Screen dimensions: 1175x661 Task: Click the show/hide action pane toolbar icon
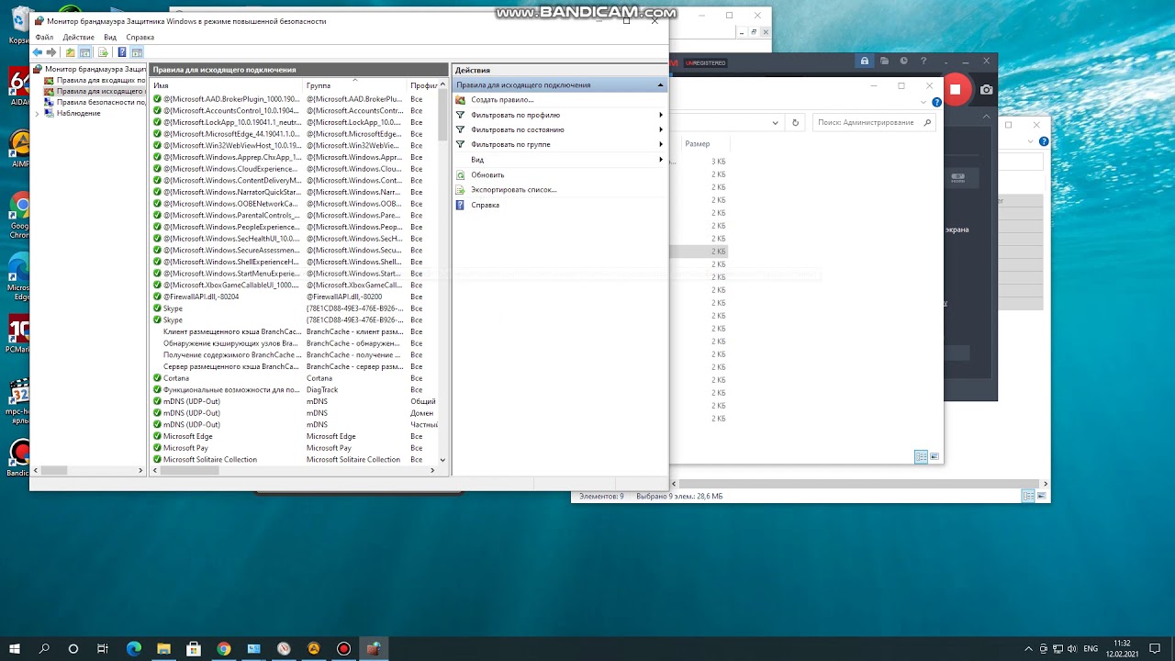tap(137, 52)
